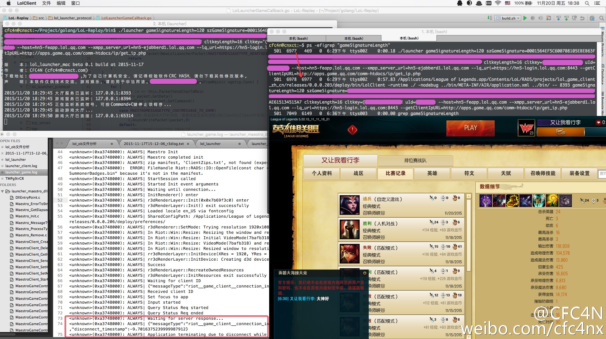
Task: Click the WE summoner profile icon
Action: (526, 128)
